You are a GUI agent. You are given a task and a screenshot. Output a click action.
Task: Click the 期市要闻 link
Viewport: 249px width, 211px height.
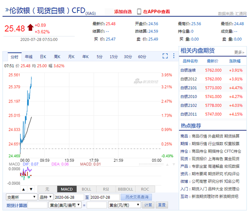[x=199, y=174]
